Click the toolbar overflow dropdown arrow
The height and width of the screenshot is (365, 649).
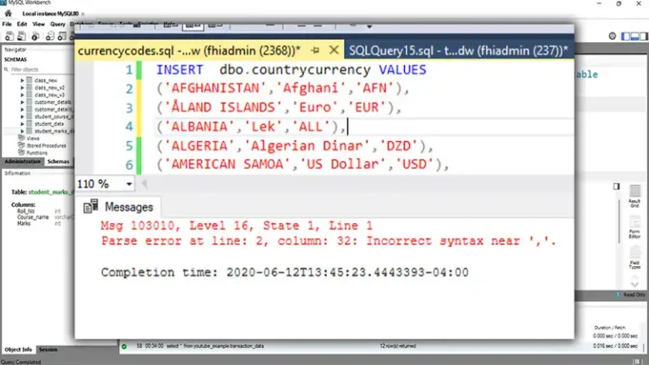tap(369, 26)
